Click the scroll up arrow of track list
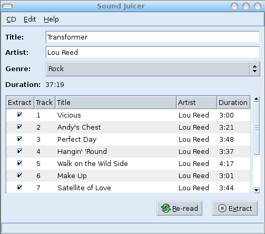 [257, 99]
